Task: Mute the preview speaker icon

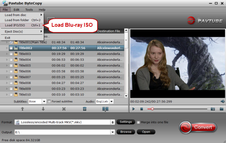Action: coord(223,101)
